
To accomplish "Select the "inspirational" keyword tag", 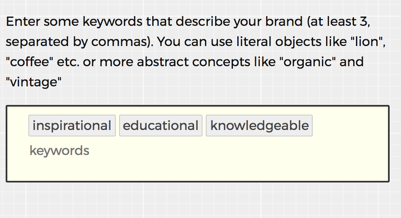I will coord(72,126).
